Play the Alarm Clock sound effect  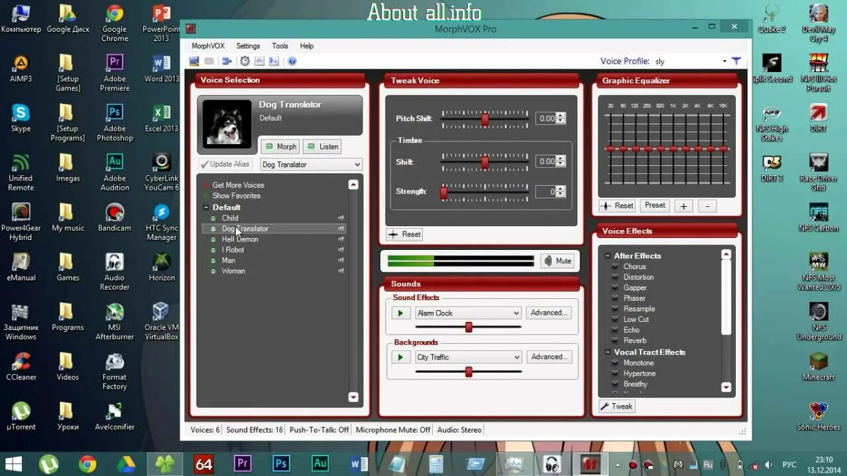tap(400, 313)
